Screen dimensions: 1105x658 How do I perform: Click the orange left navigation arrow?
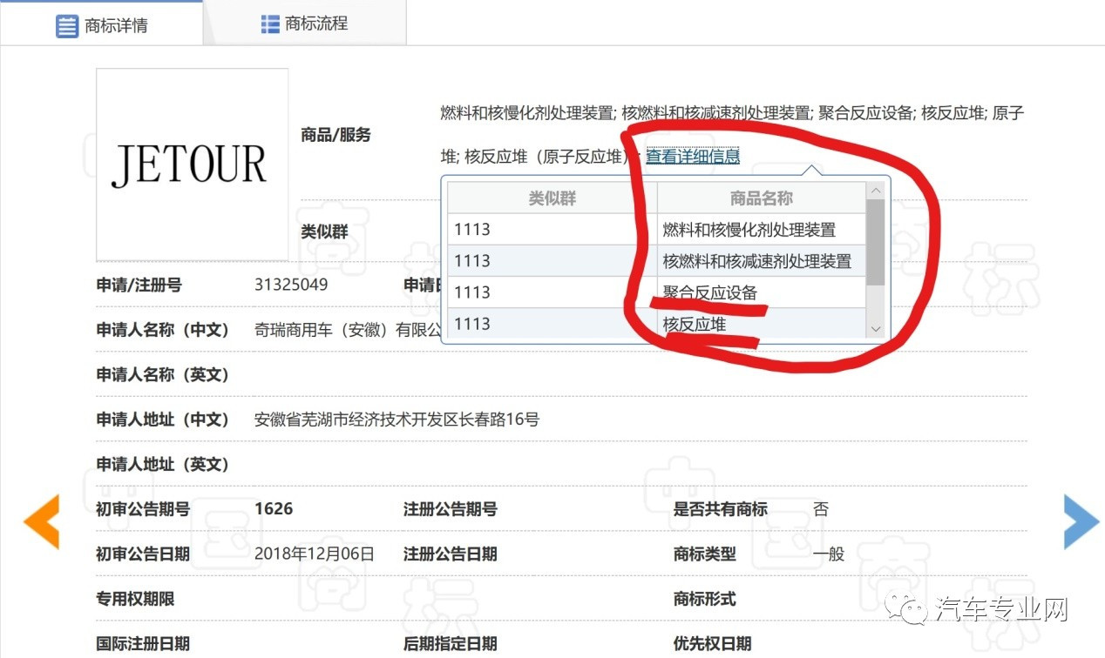pos(41,520)
